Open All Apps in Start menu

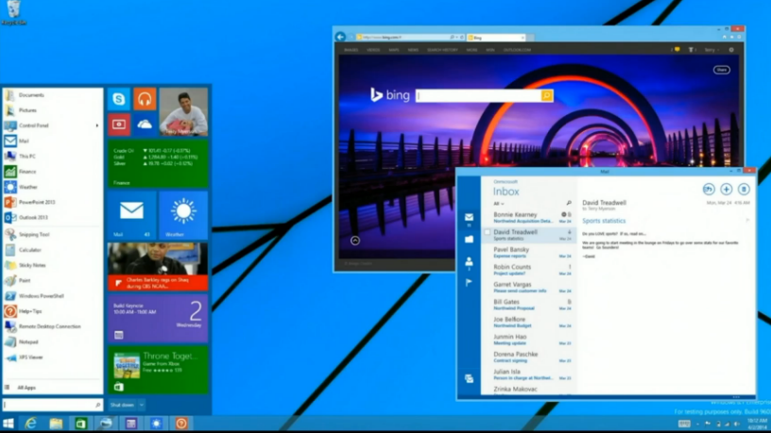coord(26,388)
